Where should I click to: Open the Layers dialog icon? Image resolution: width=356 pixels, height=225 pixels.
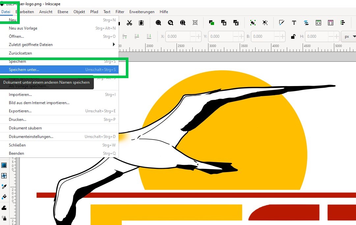306,23
